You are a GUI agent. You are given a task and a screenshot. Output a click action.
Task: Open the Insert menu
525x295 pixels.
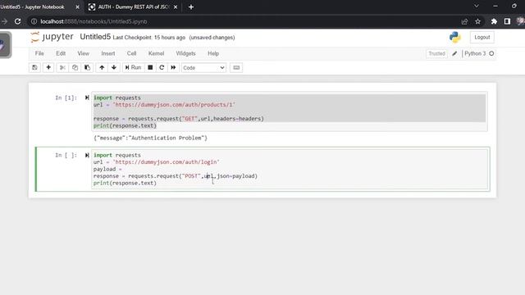click(107, 53)
